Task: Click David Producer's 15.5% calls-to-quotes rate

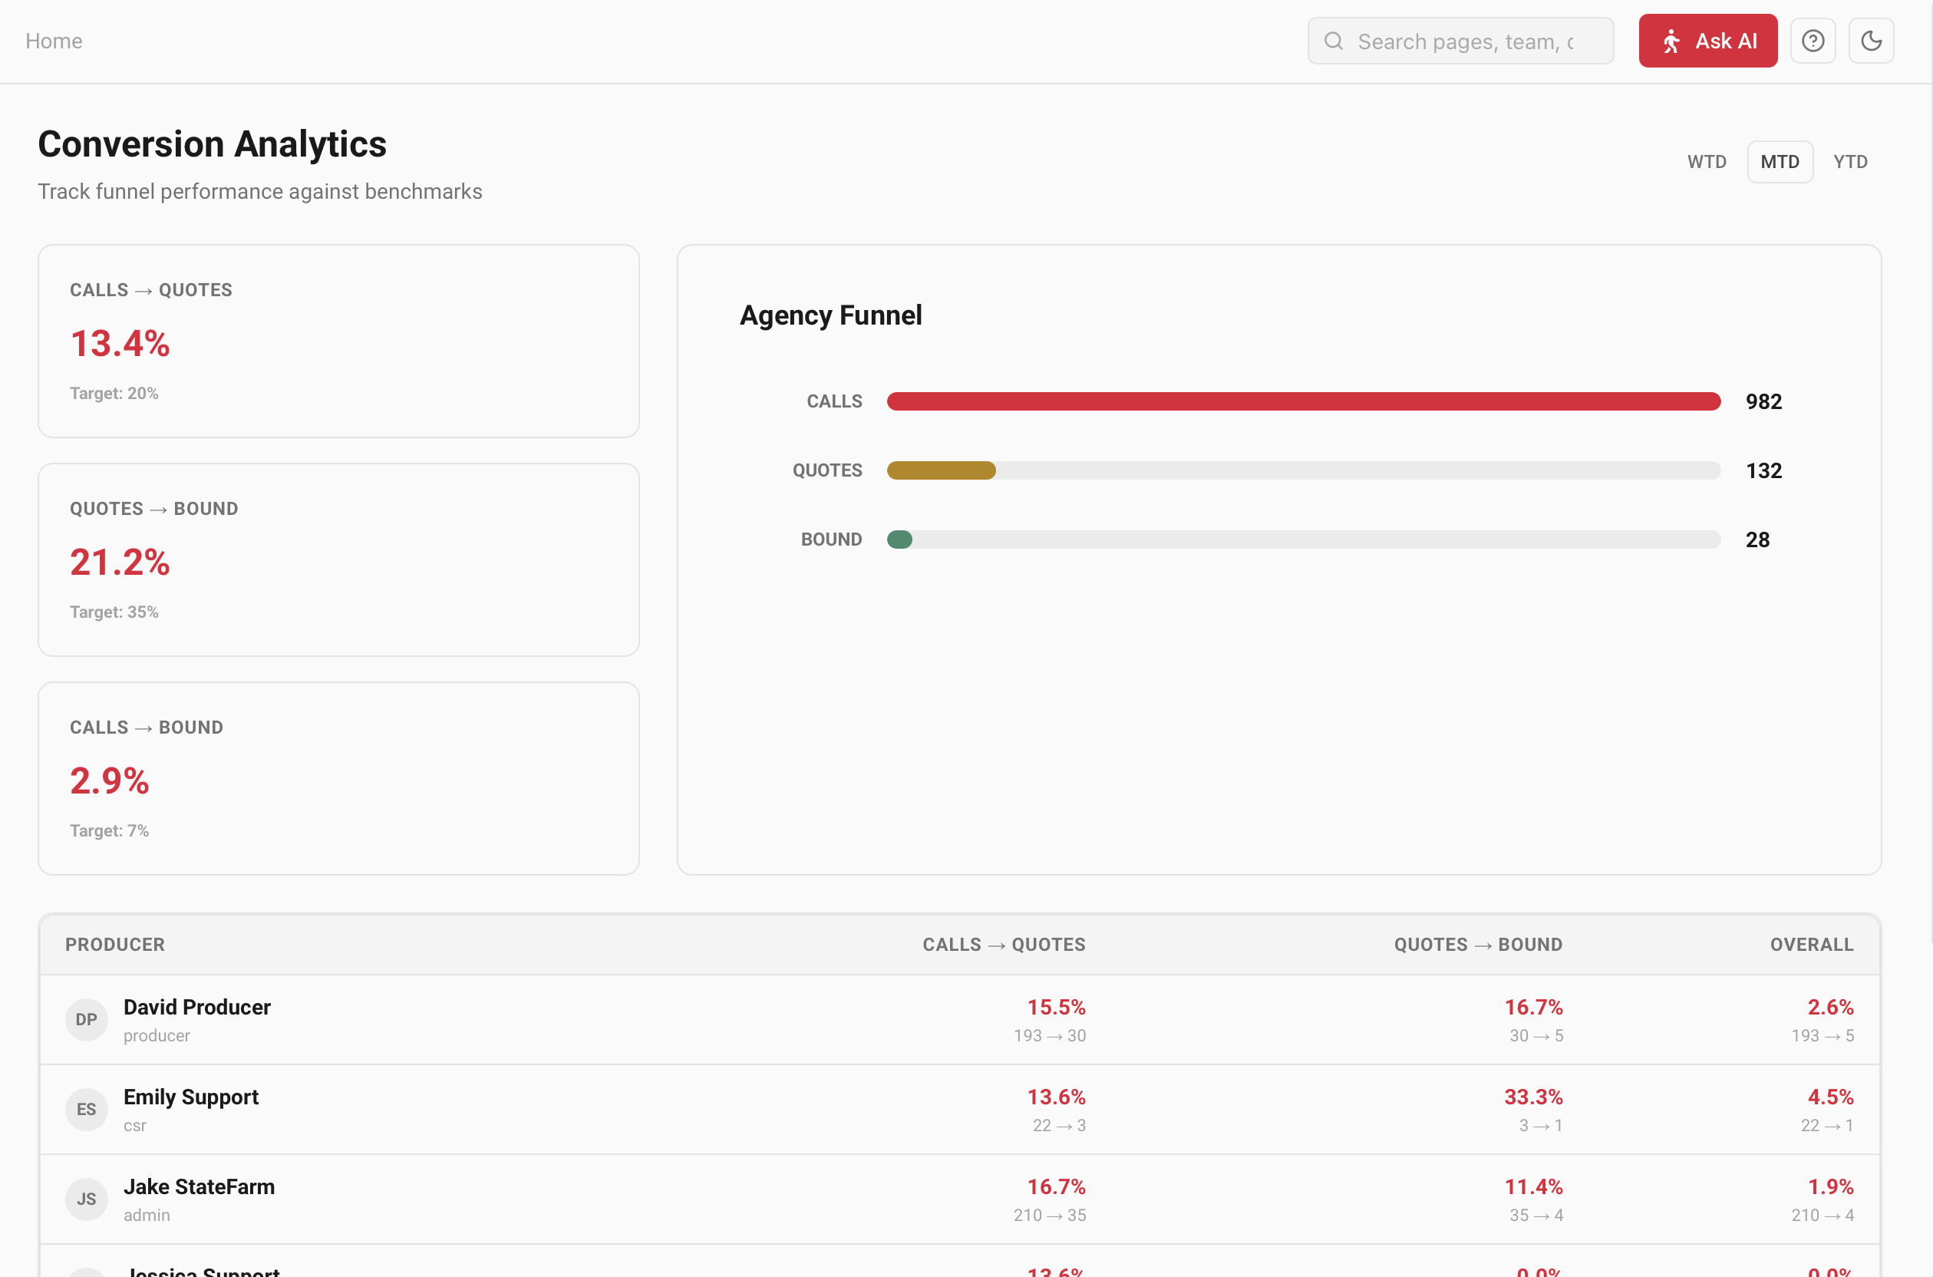Action: (x=1056, y=1008)
